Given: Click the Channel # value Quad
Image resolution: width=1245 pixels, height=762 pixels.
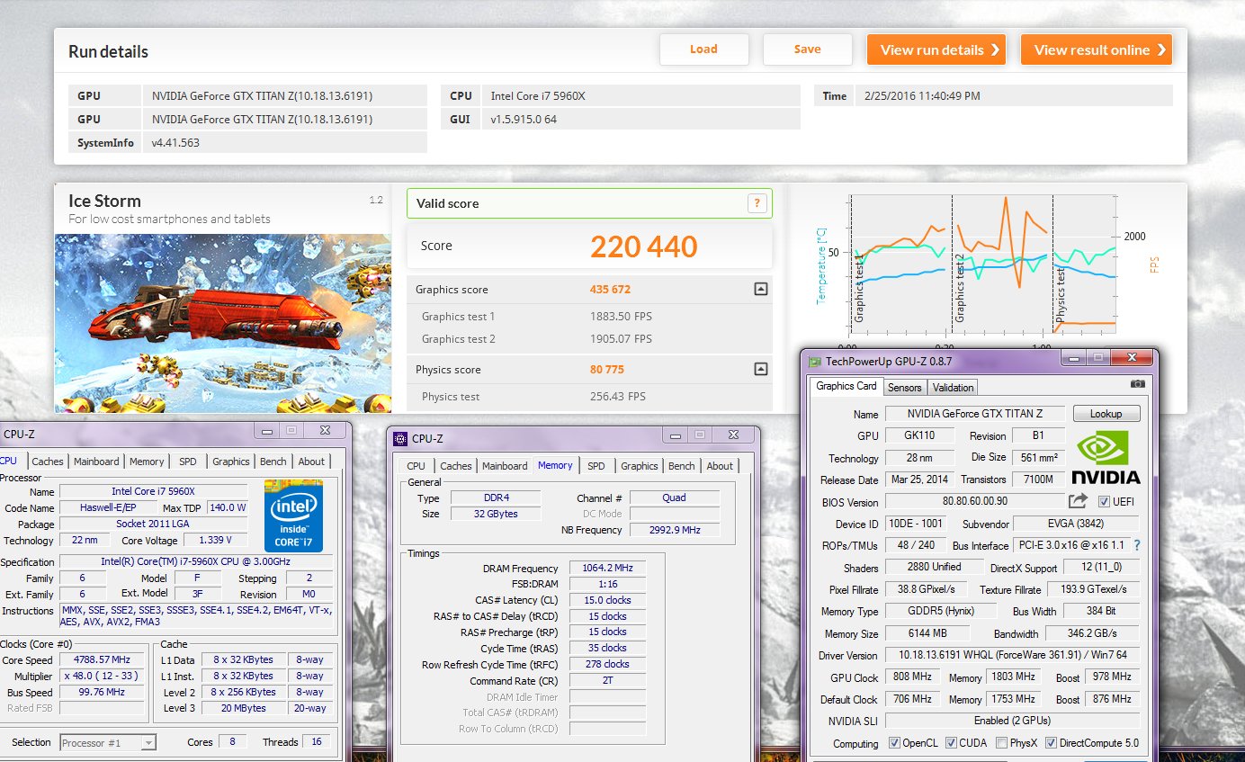Looking at the screenshot, I should 675,498.
